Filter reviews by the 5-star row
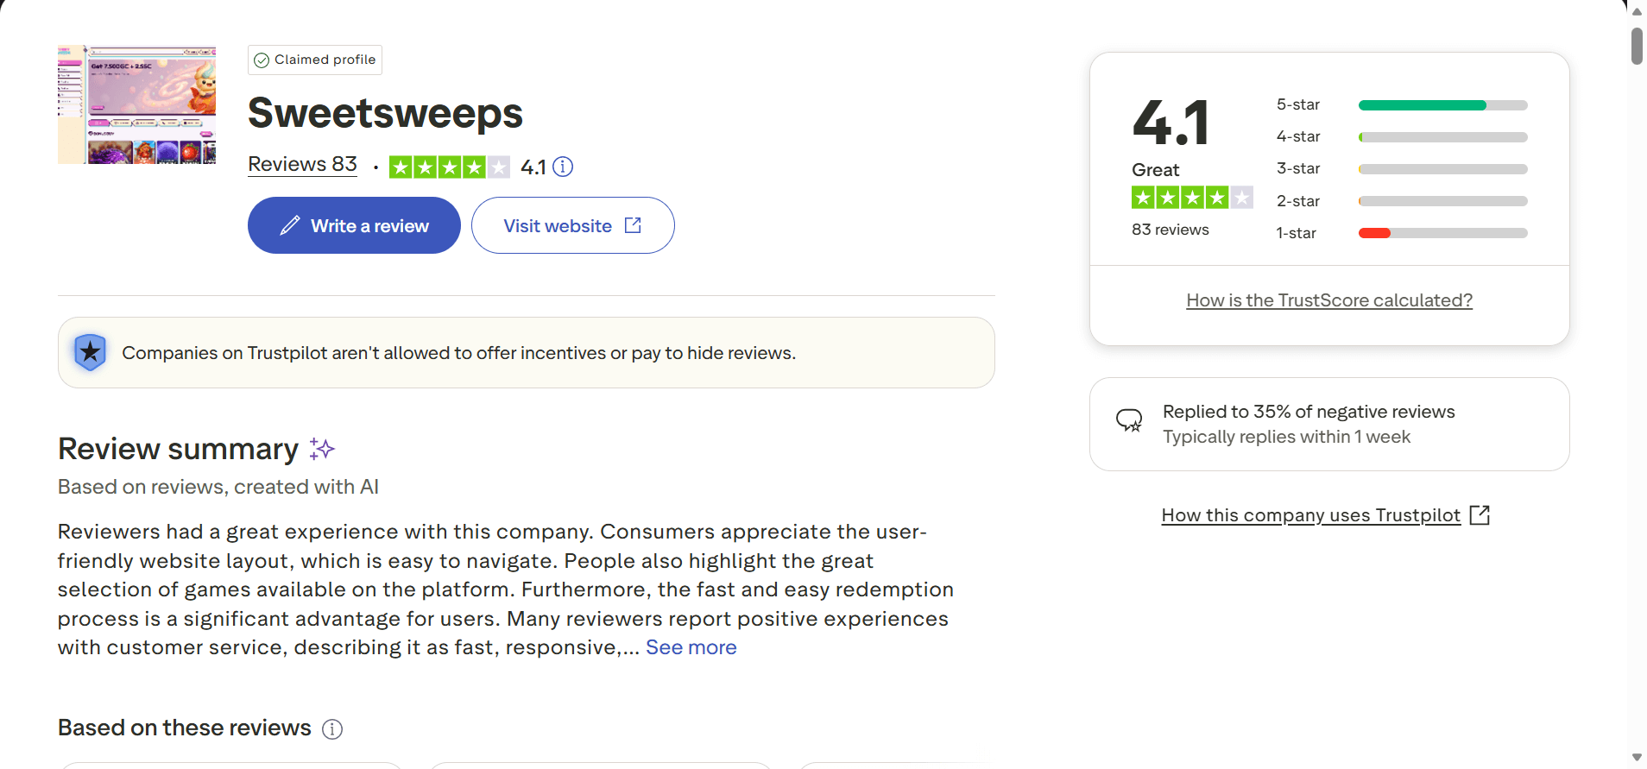 (x=1401, y=105)
